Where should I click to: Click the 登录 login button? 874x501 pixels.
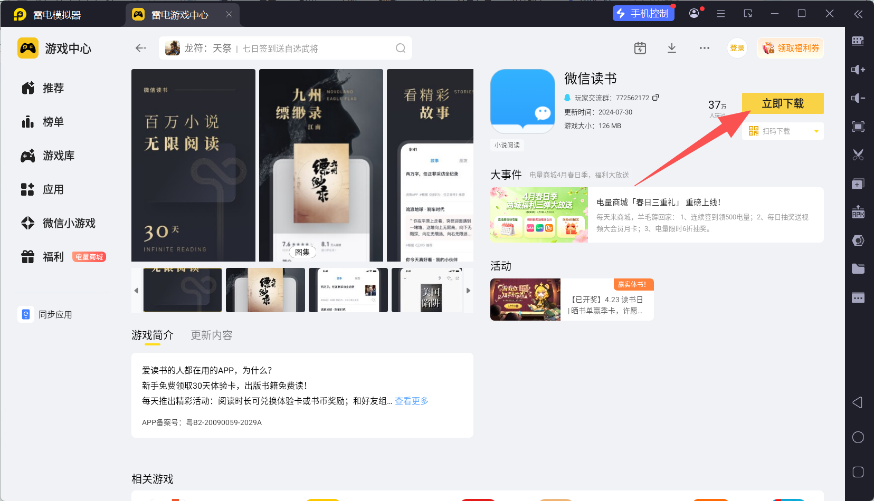tap(737, 48)
